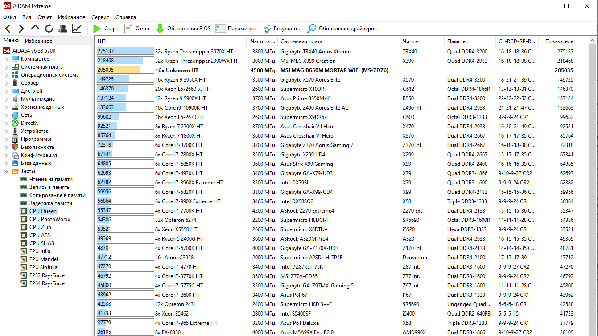Sort by the Частота column header
The width and height of the screenshot is (598, 336).
(x=262, y=41)
